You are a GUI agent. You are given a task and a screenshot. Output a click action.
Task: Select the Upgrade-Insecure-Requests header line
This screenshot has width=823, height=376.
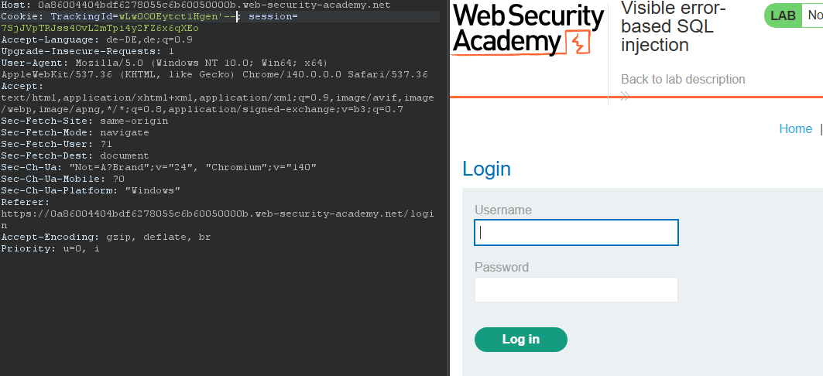87,51
